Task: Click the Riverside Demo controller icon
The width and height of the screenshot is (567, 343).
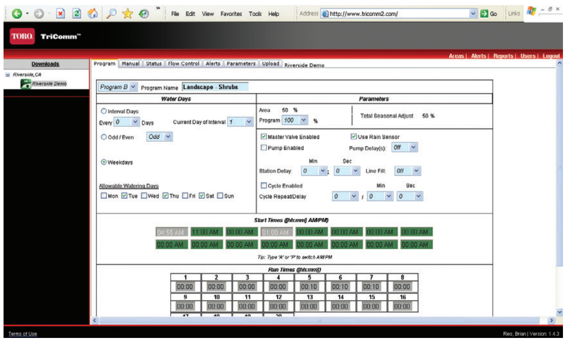Action: pyautogui.click(x=26, y=84)
